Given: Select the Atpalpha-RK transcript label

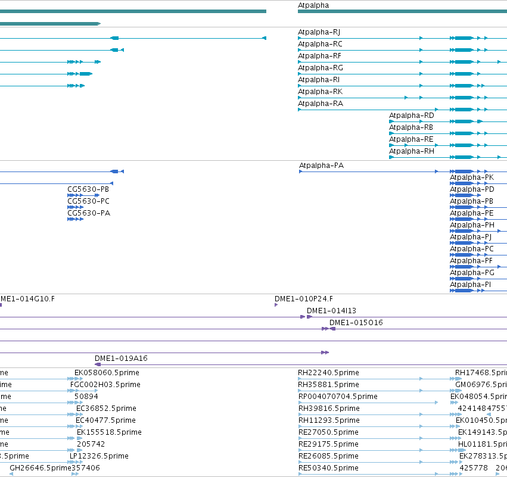Looking at the screenshot, I should tap(320, 92).
